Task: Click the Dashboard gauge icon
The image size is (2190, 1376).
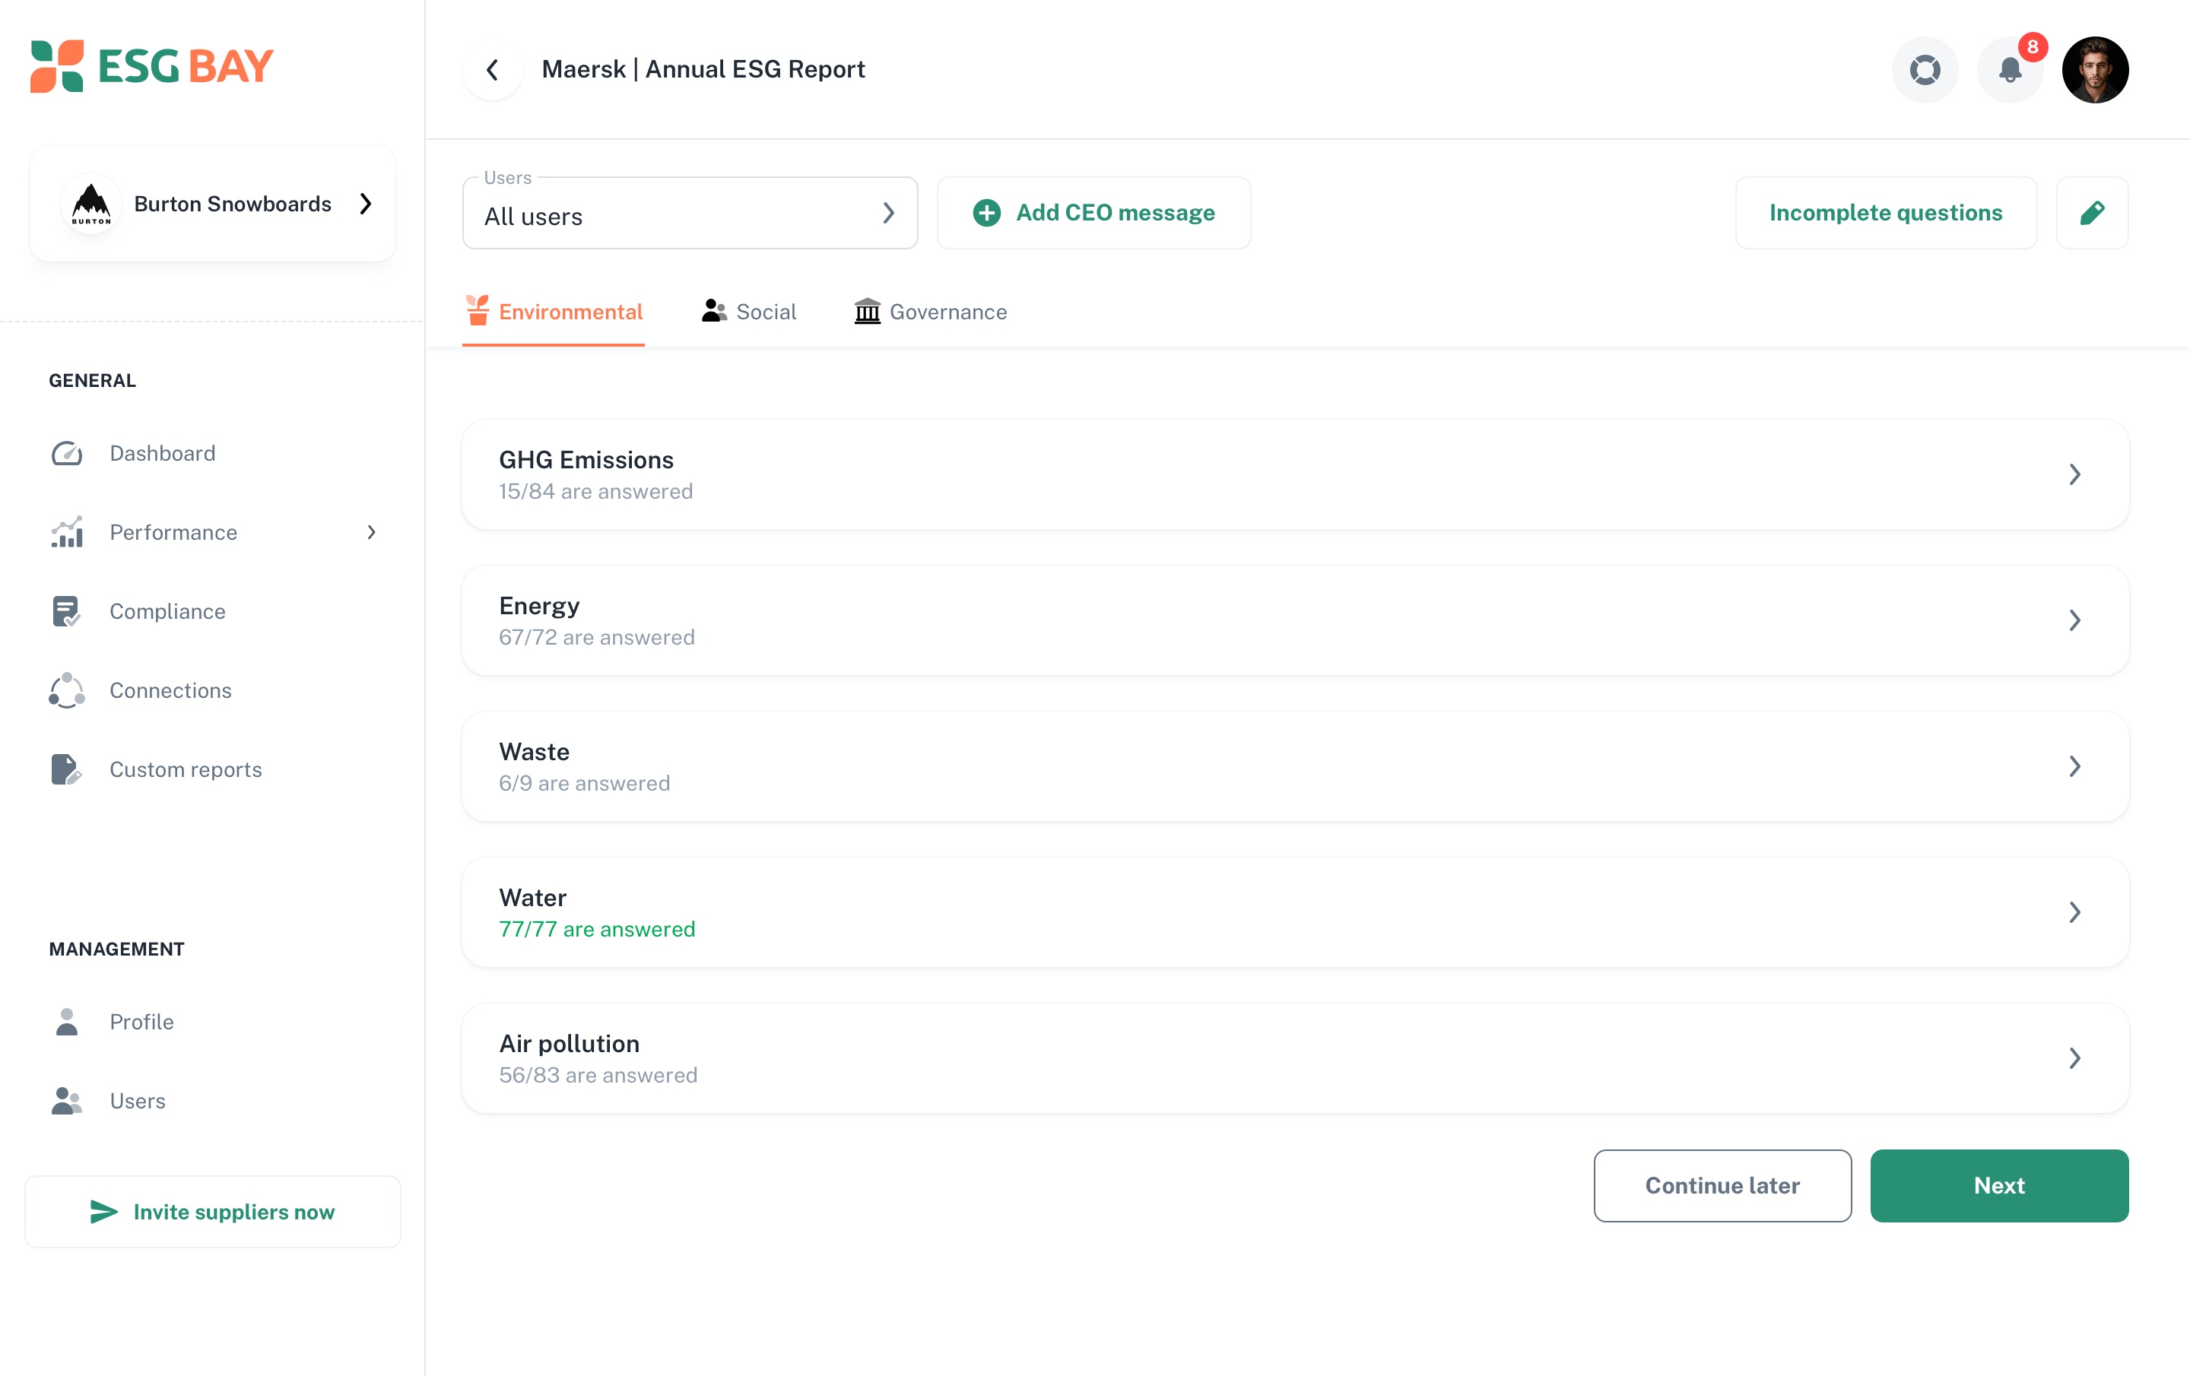Action: [x=66, y=453]
